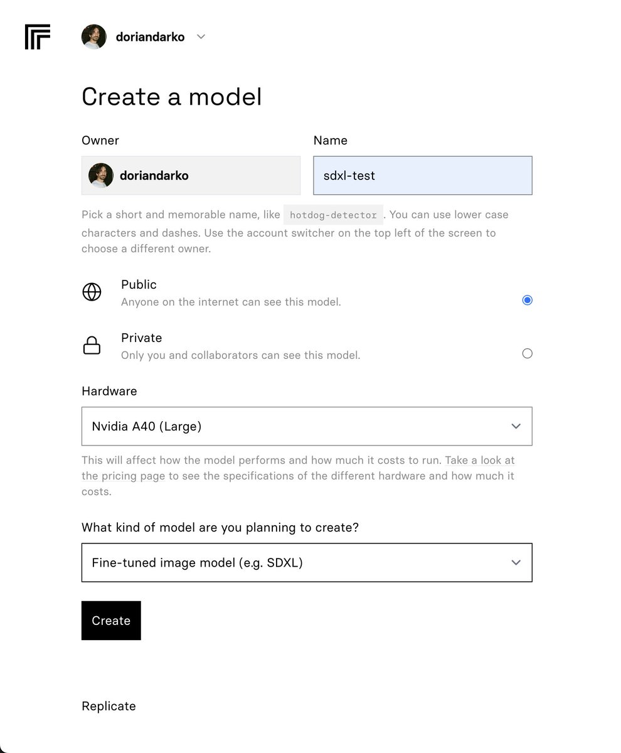Click the avatar inside the Owner field
621x753 pixels.
[x=101, y=176]
